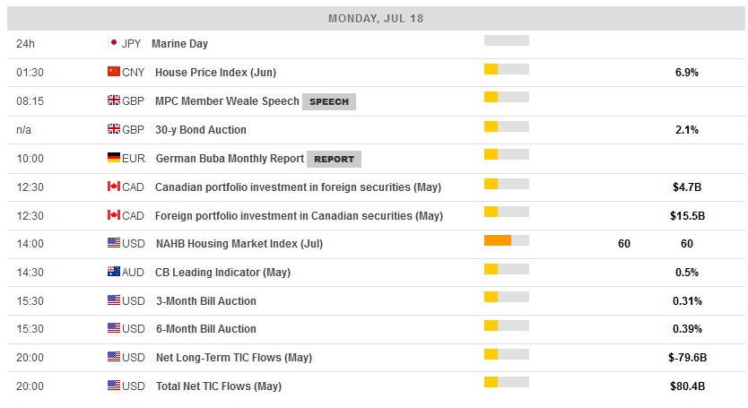Select the Net Long-Term TIC Flows (May) event
The width and height of the screenshot is (748, 408).
point(233,357)
